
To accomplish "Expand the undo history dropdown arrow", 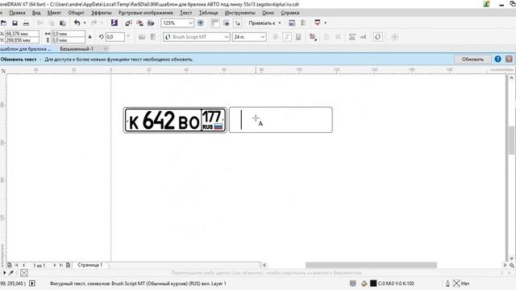I will (85, 23).
